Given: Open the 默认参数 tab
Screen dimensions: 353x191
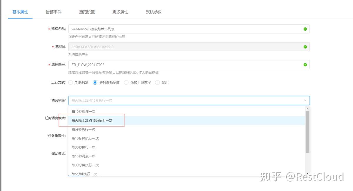Looking at the screenshot, I should tap(154, 12).
